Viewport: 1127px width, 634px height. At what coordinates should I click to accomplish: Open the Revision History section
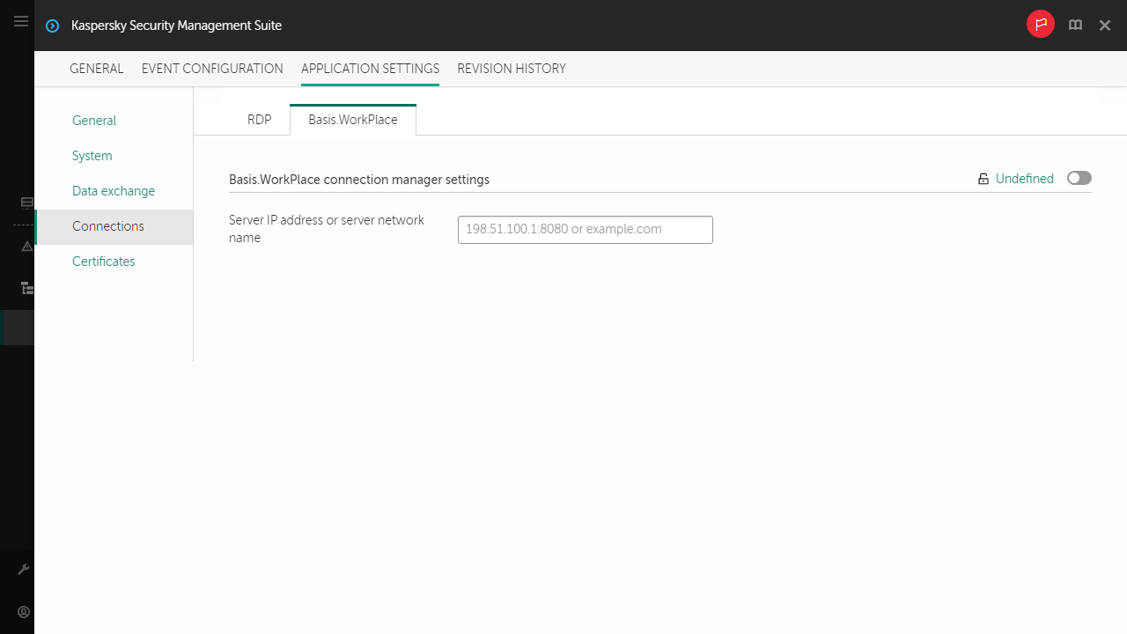[x=512, y=69]
